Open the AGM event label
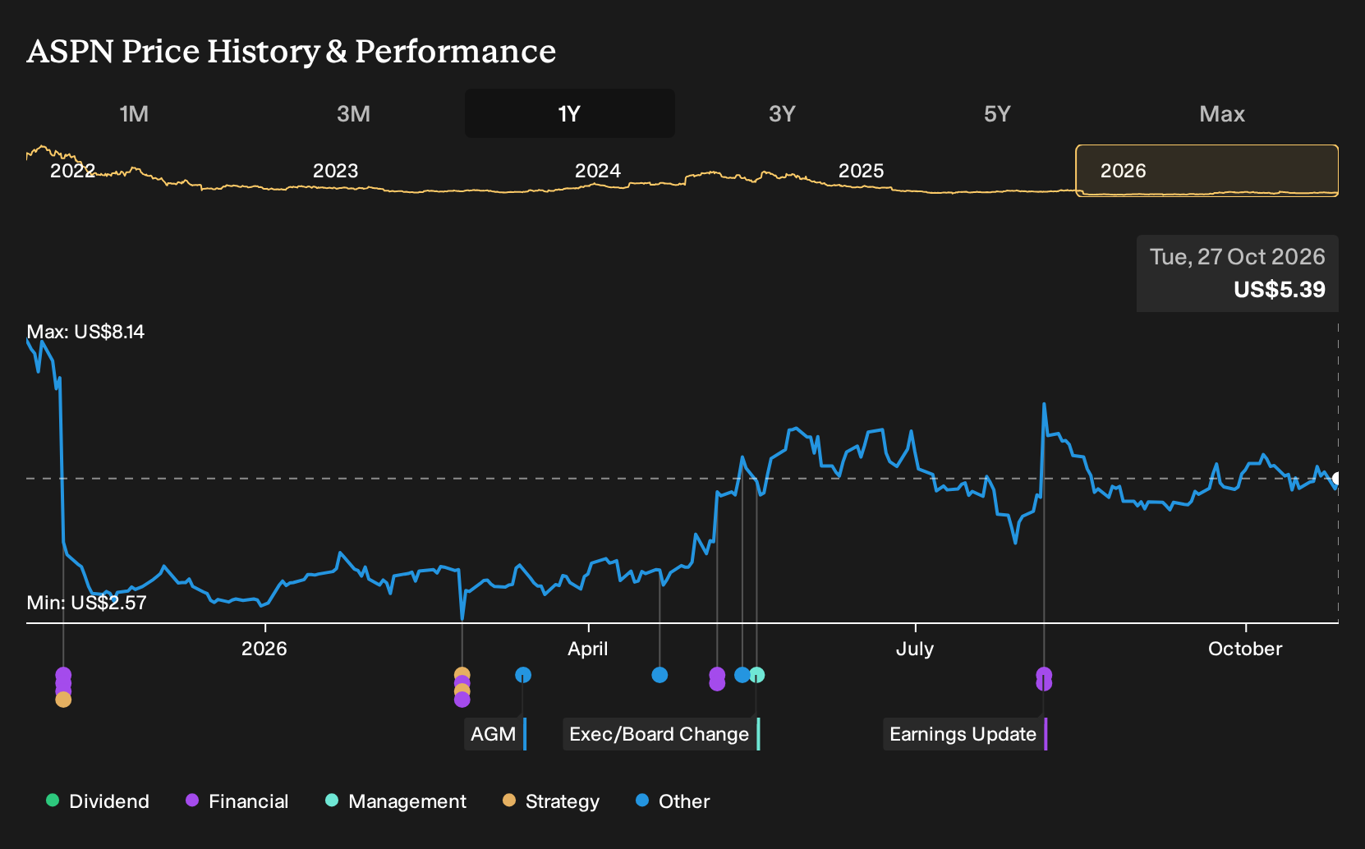Screen dimensions: 1365x849 [495, 734]
